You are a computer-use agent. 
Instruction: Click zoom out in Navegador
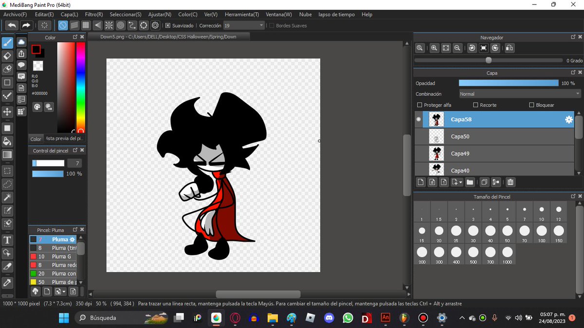(457, 48)
